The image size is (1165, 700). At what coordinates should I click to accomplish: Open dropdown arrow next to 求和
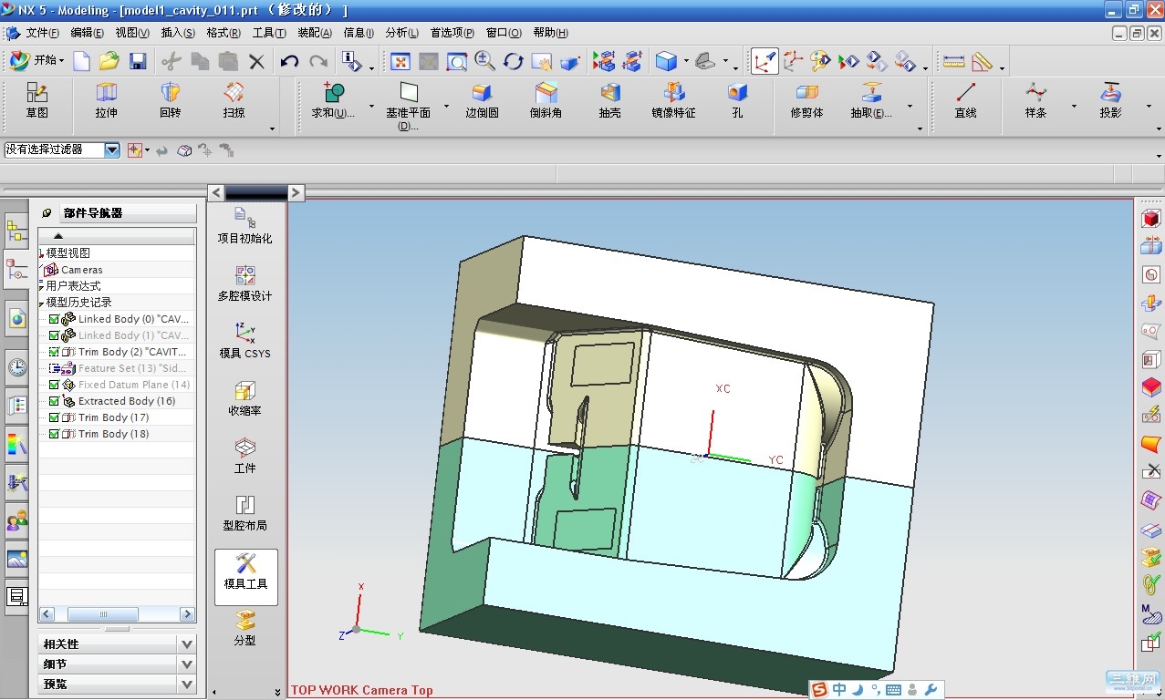[371, 107]
